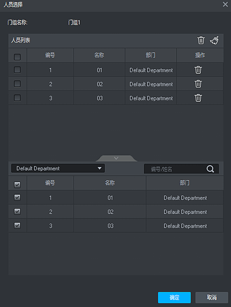Click the search magnifier icon
Image resolution: width=231 pixels, height=307 pixels.
coord(210,169)
